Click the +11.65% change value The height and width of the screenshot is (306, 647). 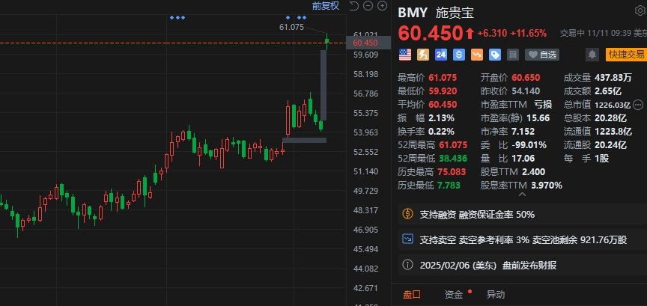click(x=529, y=34)
